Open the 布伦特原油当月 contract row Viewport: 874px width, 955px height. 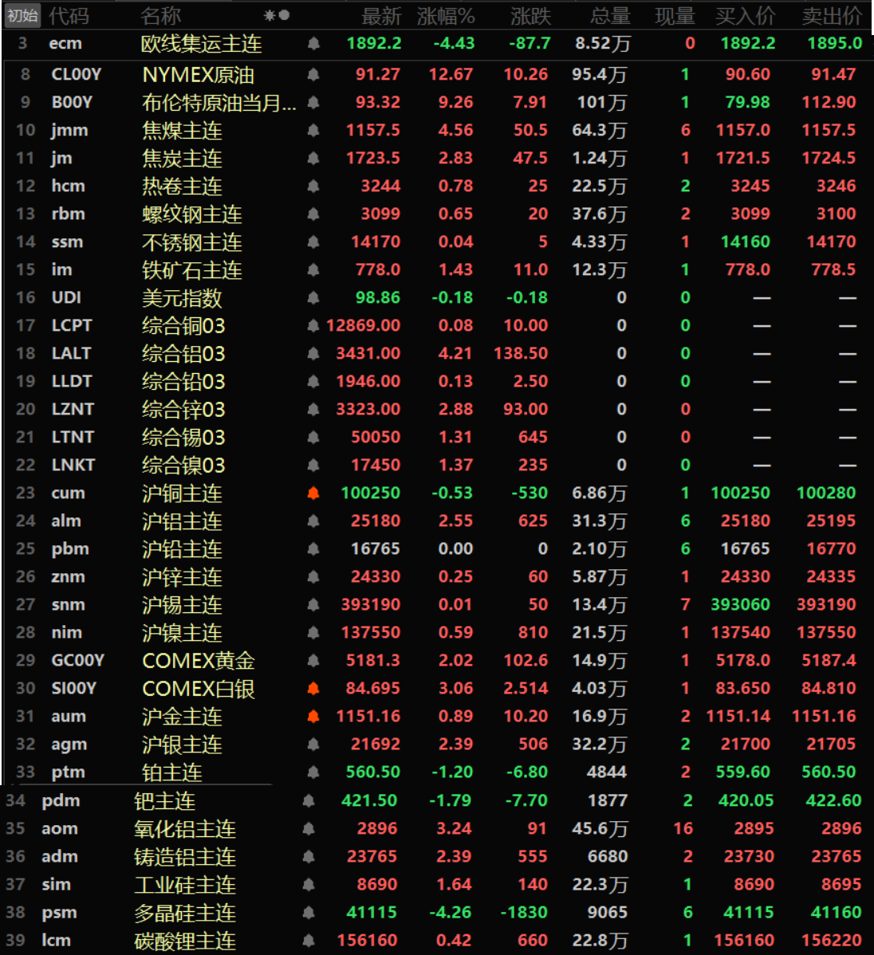pyautogui.click(x=218, y=103)
